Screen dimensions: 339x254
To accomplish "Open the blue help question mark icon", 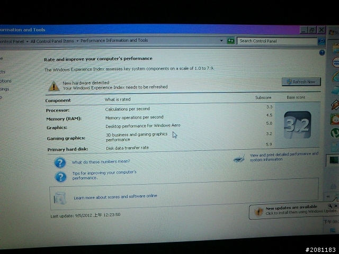I will [322, 52].
